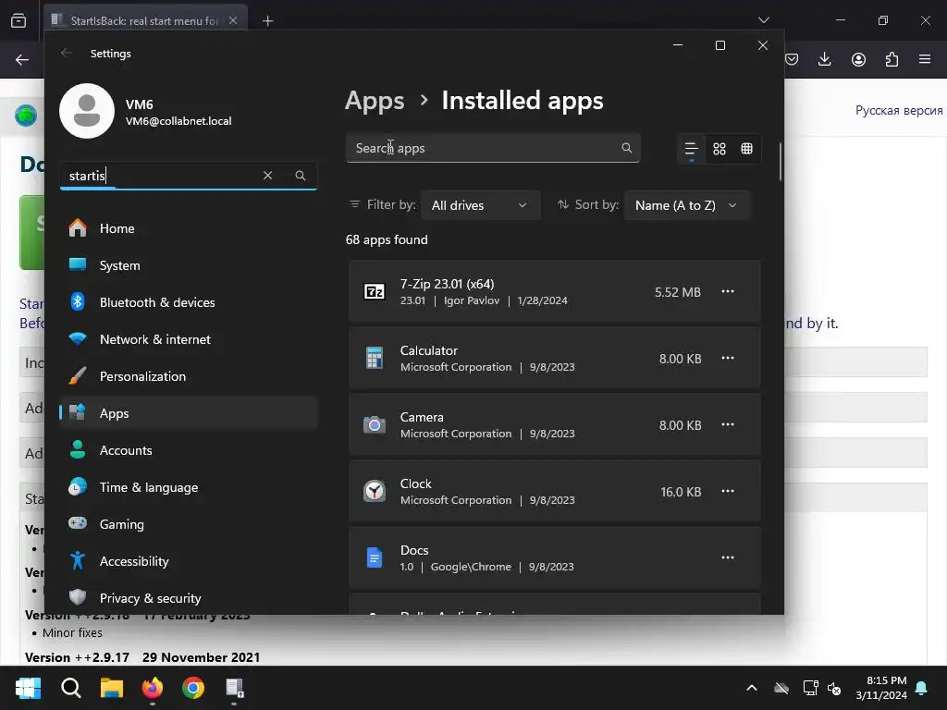Open the Sort by Name dropdown
The width and height of the screenshot is (947, 710).
pos(687,205)
